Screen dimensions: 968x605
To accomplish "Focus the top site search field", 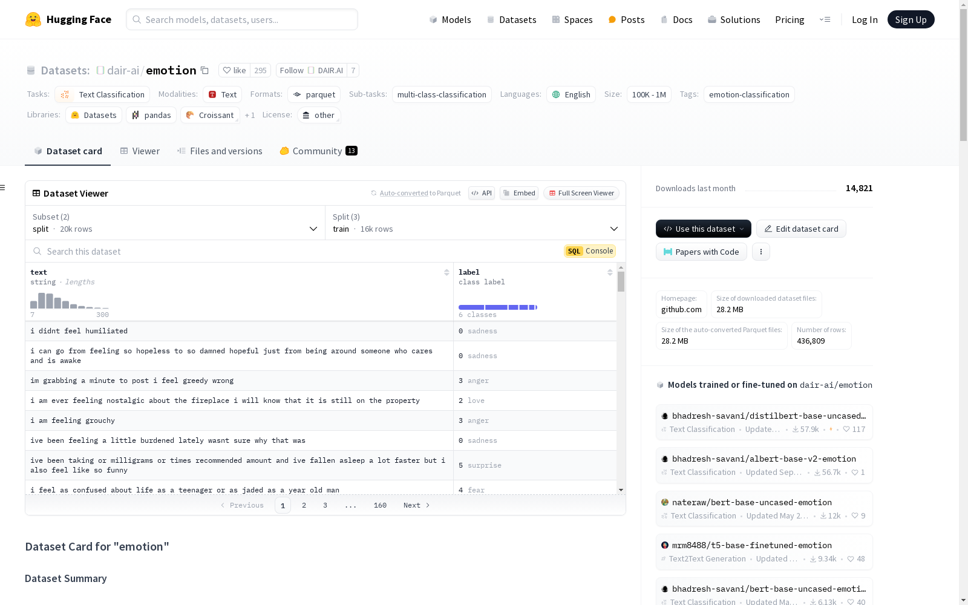I will pyautogui.click(x=242, y=19).
